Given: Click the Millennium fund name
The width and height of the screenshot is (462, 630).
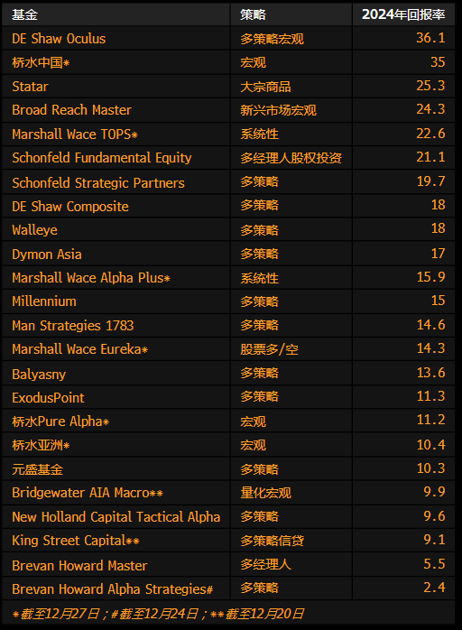Looking at the screenshot, I should [44, 301].
